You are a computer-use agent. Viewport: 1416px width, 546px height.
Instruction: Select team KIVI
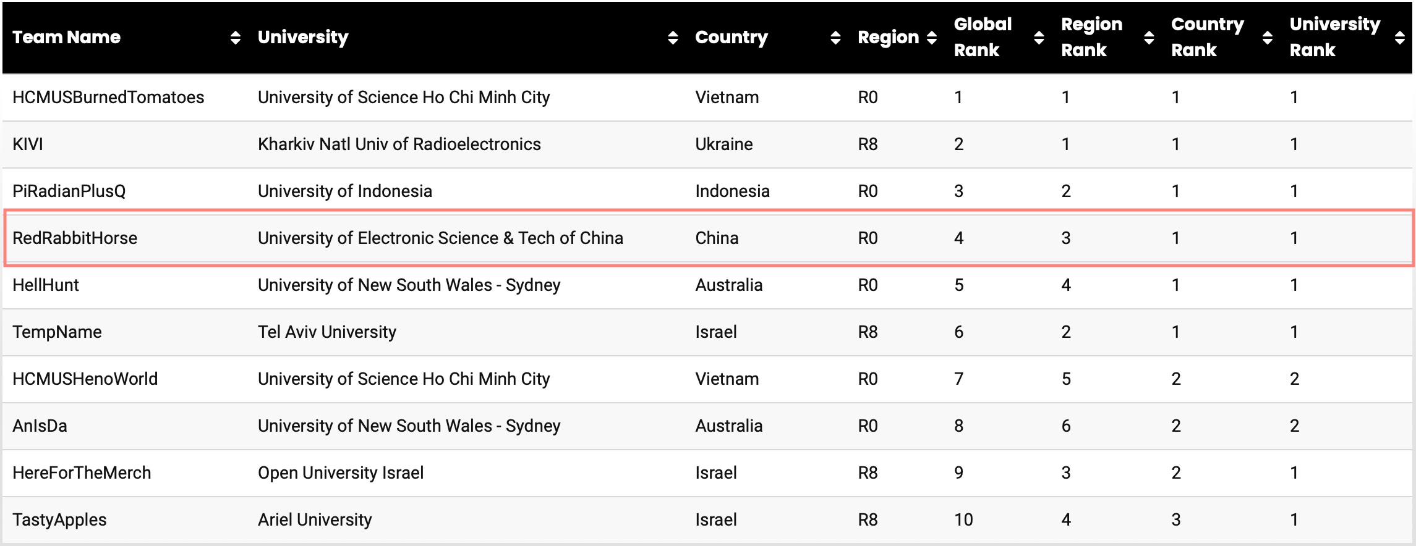(x=28, y=145)
